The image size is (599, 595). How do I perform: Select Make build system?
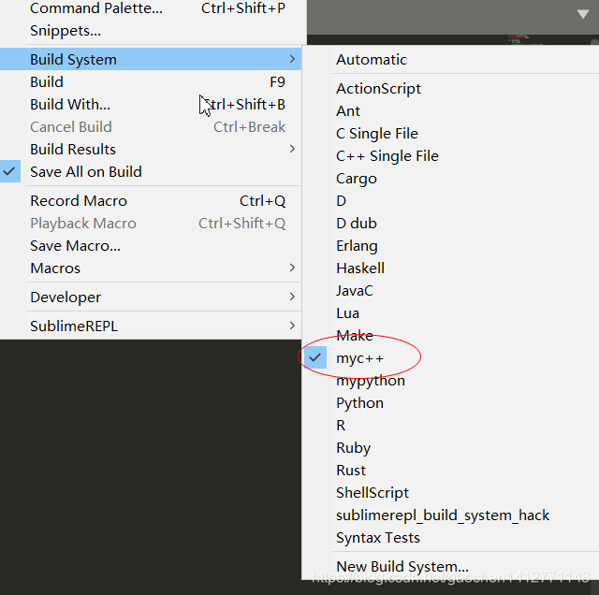(450, 335)
